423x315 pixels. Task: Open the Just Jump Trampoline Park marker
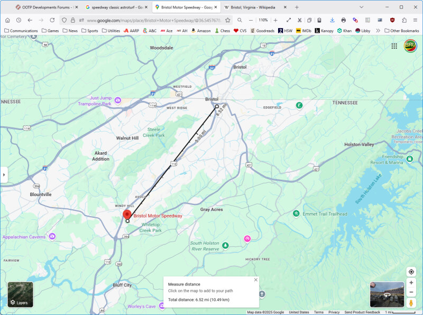[117, 100]
